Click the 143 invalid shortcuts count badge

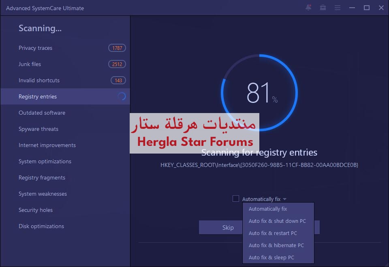pyautogui.click(x=118, y=80)
